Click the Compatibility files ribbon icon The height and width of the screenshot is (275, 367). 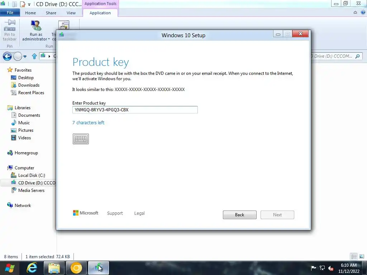tap(64, 25)
